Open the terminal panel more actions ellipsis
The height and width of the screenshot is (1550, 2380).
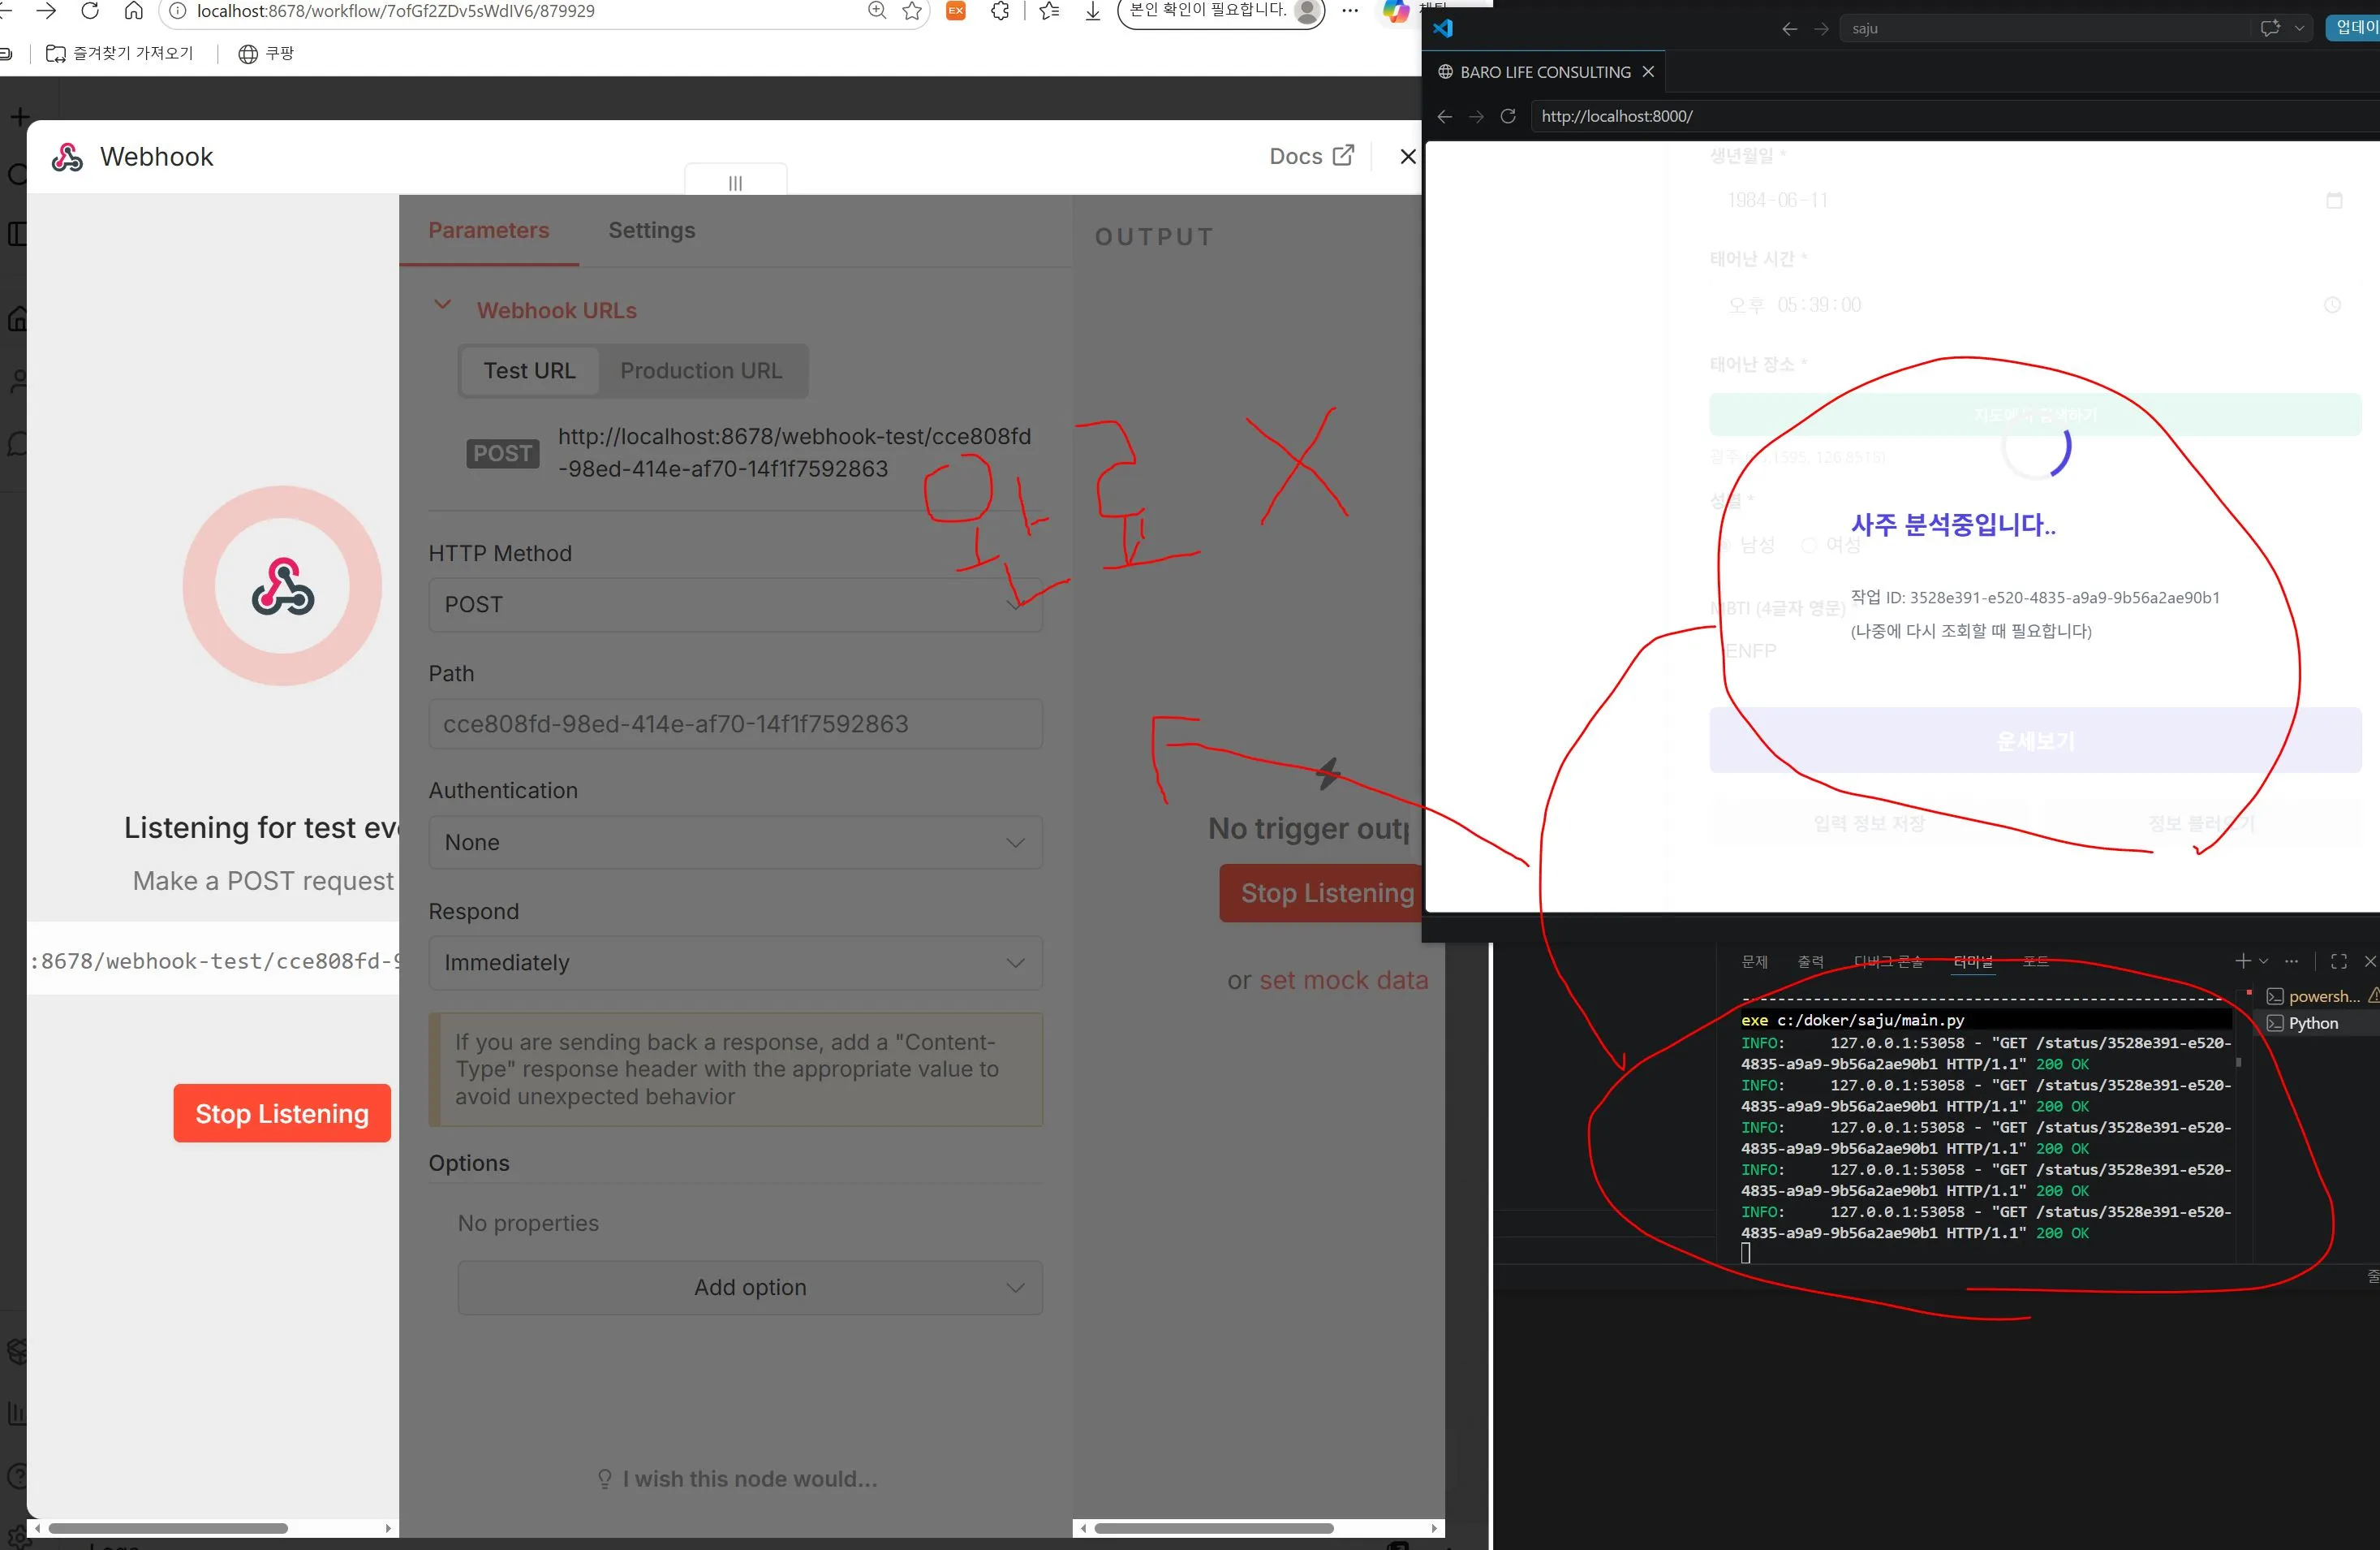click(x=2291, y=961)
